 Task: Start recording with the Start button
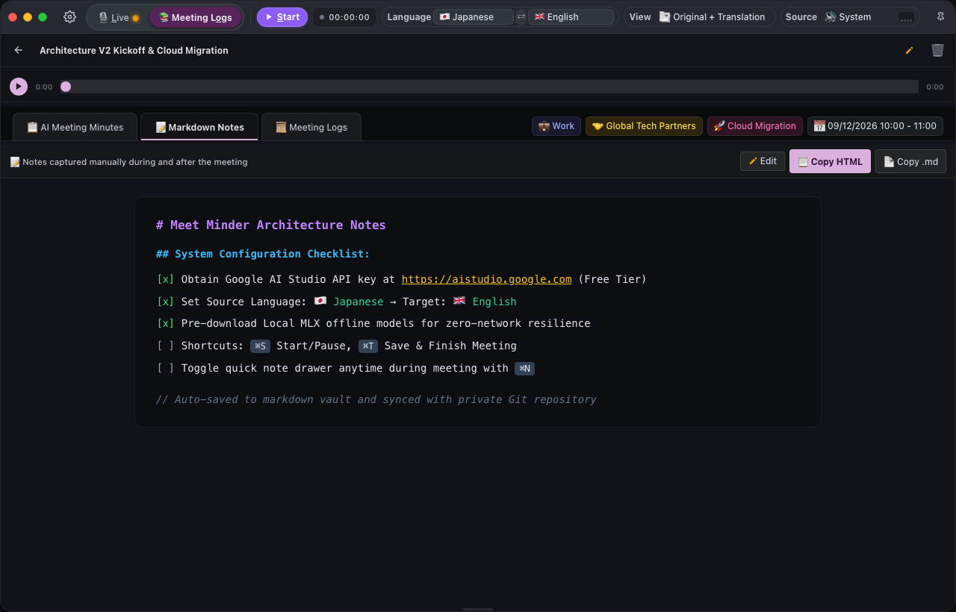tap(282, 17)
